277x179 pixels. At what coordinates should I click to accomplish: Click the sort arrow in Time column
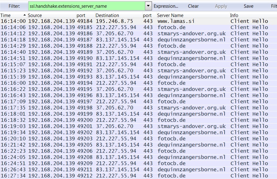click(24, 15)
